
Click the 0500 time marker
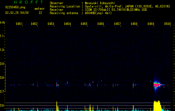coord(167,24)
